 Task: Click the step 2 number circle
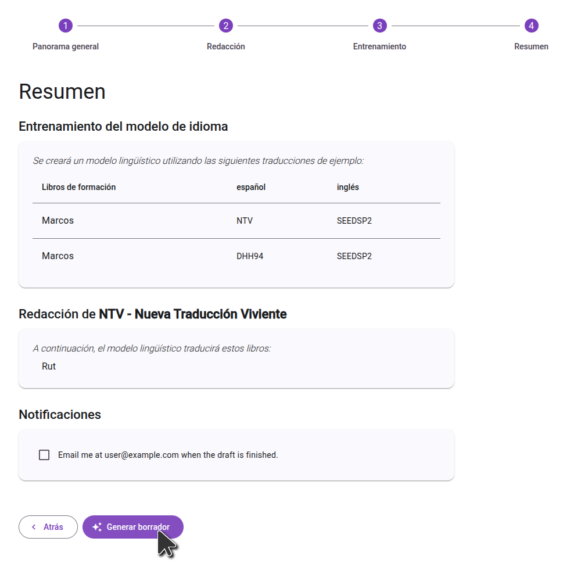(225, 26)
